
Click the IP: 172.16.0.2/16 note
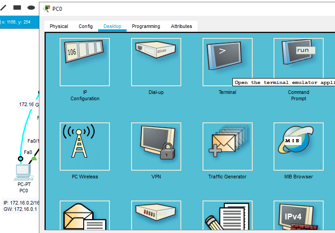click(x=21, y=203)
